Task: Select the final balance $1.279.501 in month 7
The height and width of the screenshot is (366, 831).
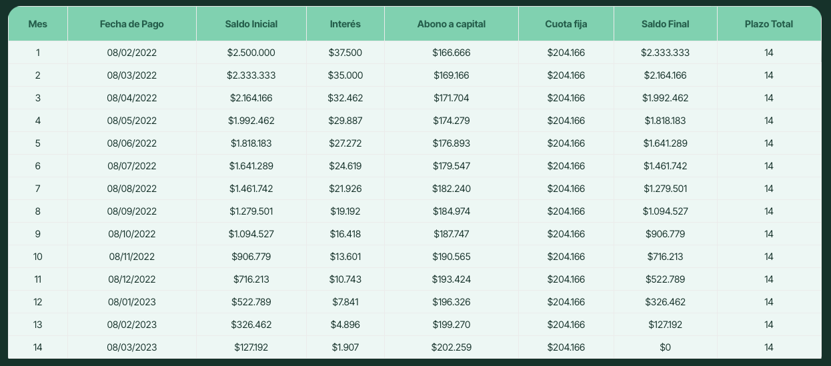Action: click(x=666, y=189)
